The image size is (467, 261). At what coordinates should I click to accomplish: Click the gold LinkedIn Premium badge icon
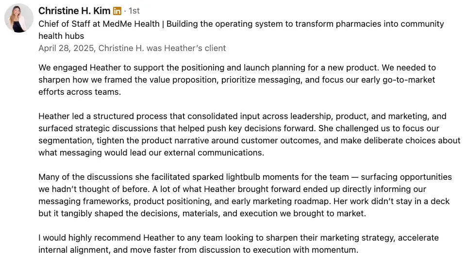[117, 11]
